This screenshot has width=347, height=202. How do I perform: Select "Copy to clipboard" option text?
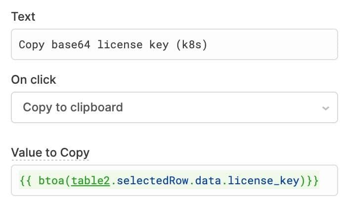click(x=73, y=107)
